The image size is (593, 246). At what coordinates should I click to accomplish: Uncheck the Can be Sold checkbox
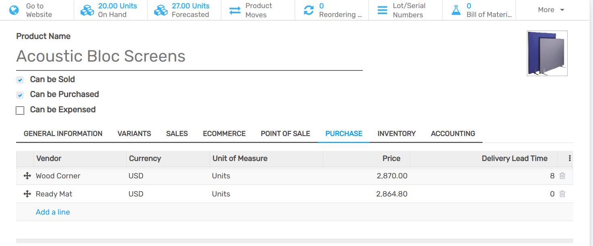20,80
